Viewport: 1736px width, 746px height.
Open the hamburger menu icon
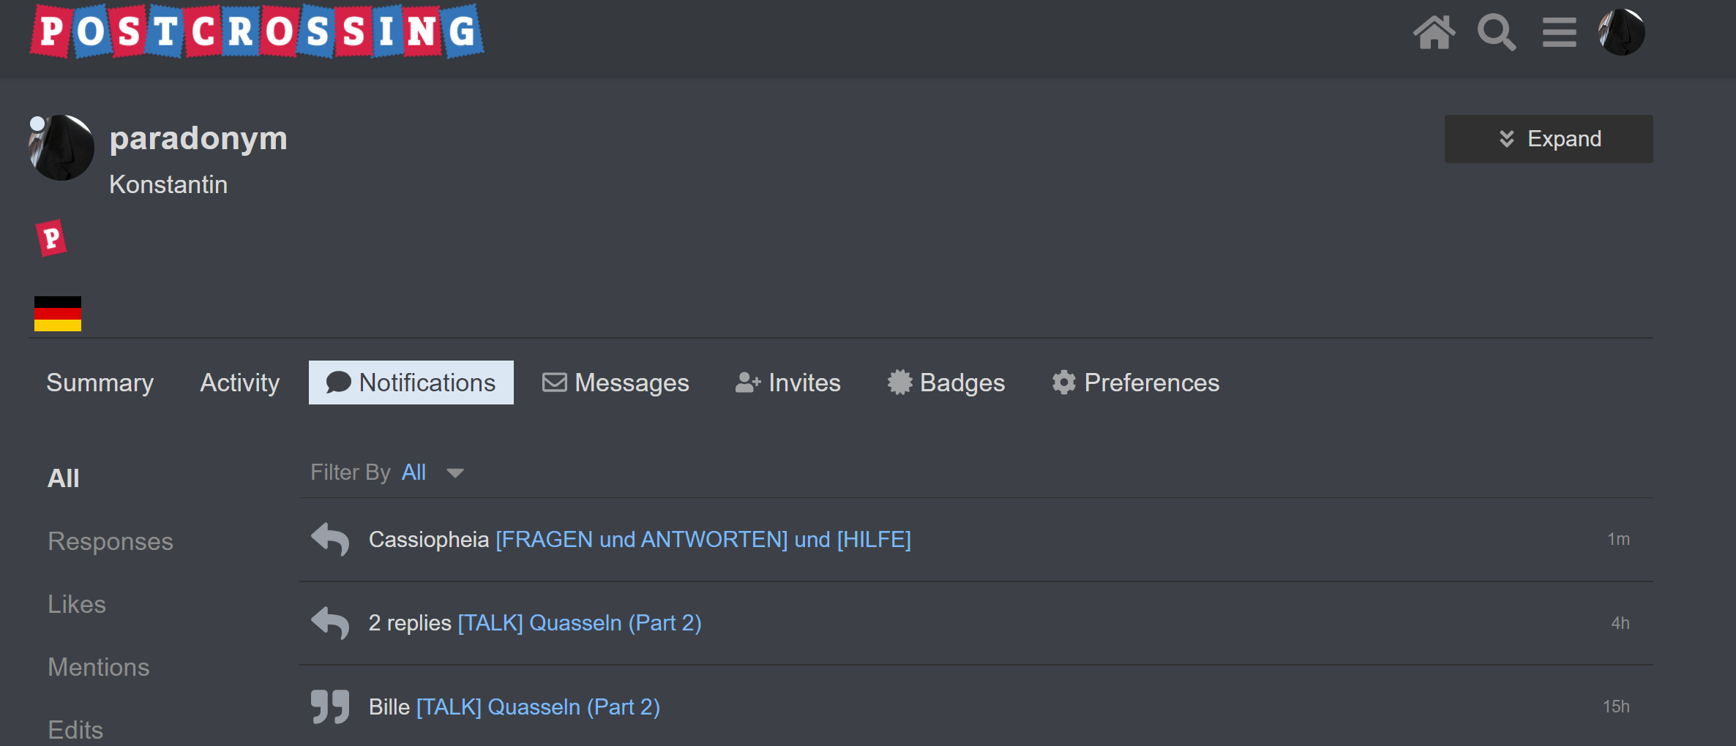point(1559,33)
